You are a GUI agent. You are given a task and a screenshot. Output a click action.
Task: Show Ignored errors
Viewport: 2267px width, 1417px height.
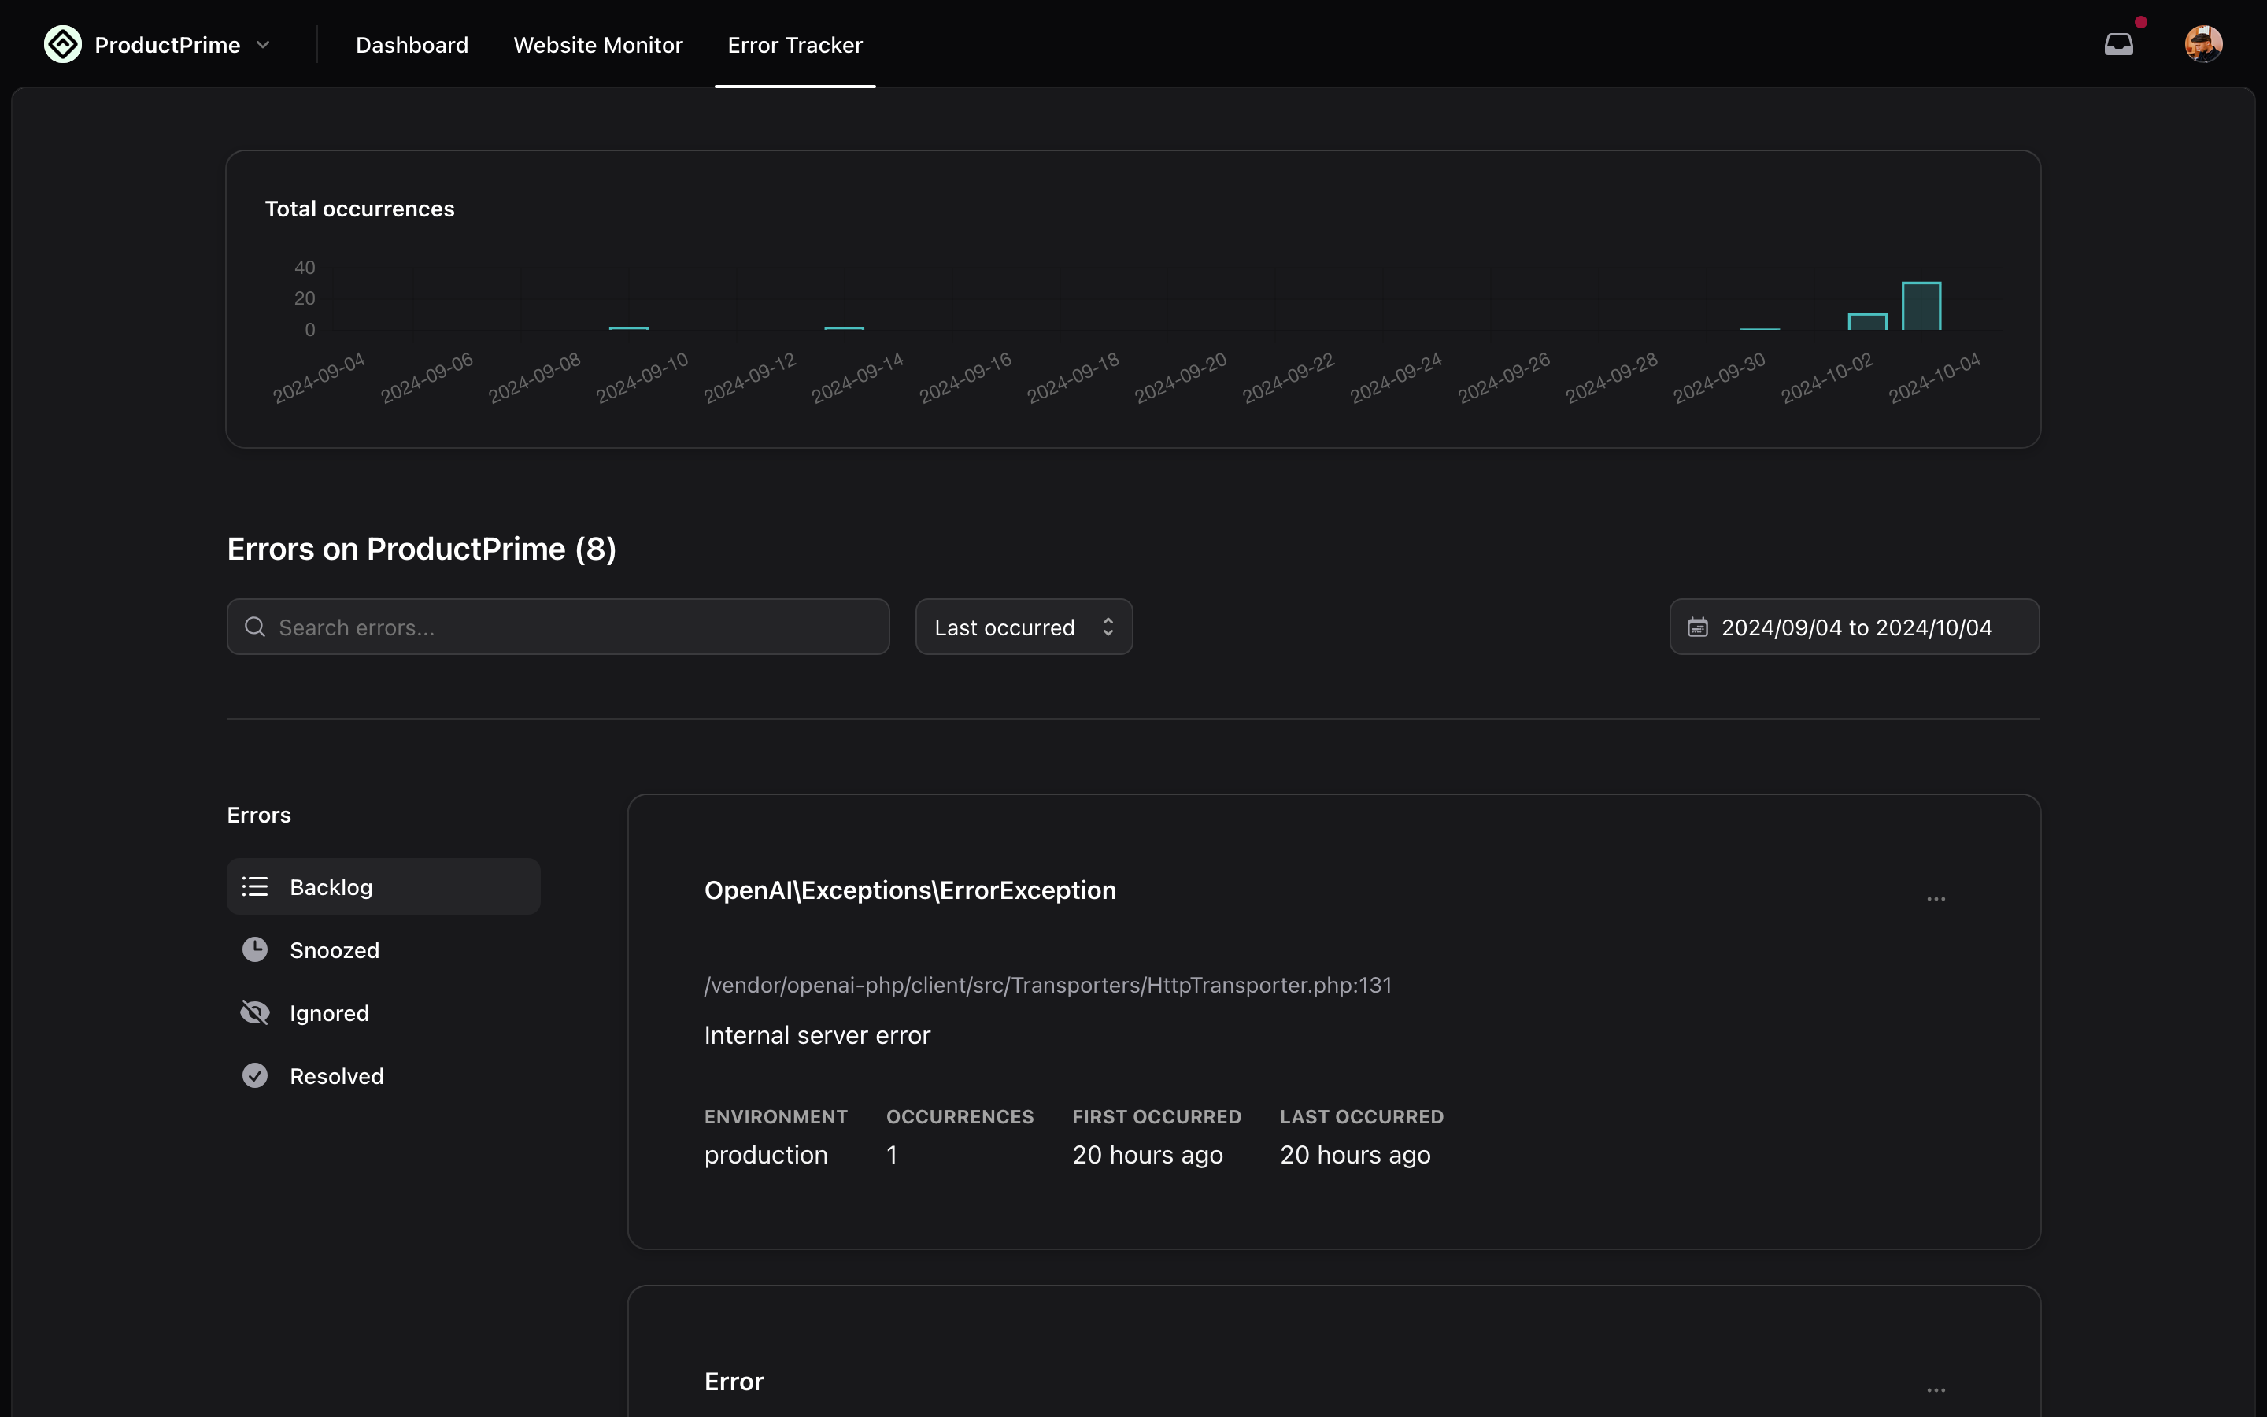pyautogui.click(x=383, y=1013)
